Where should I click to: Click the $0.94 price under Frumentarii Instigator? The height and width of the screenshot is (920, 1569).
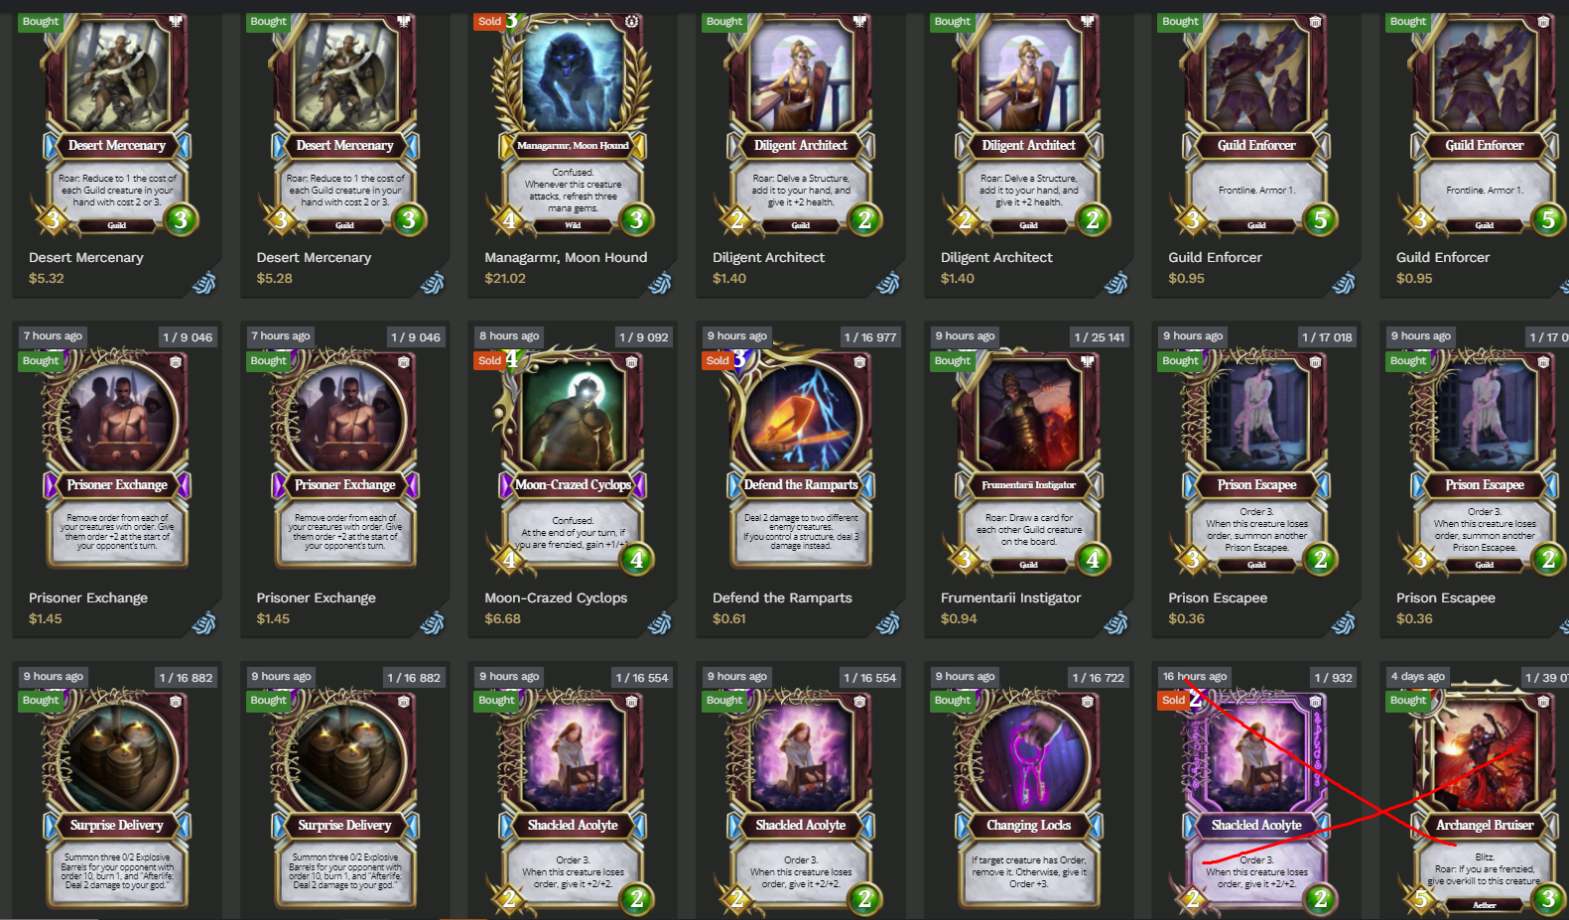(x=959, y=618)
